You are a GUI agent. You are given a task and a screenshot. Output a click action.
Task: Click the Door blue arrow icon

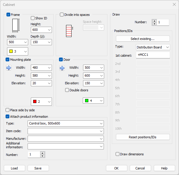[62, 68]
